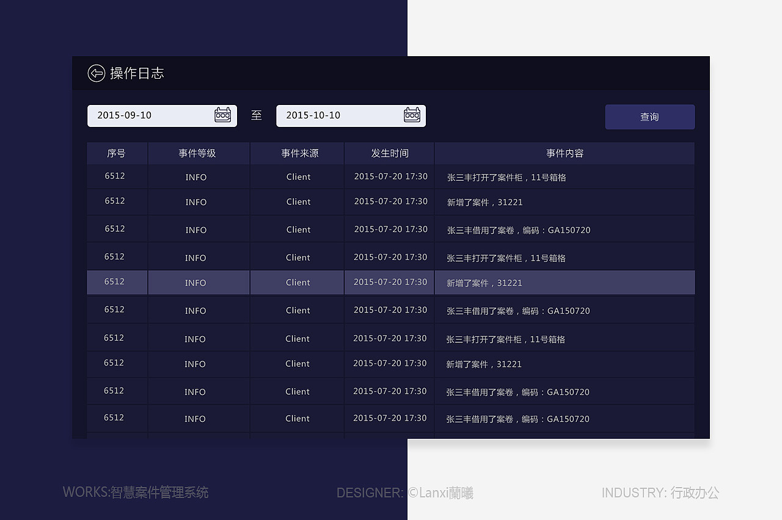Click the Client cell in the first row
The width and height of the screenshot is (782, 520).
(298, 177)
